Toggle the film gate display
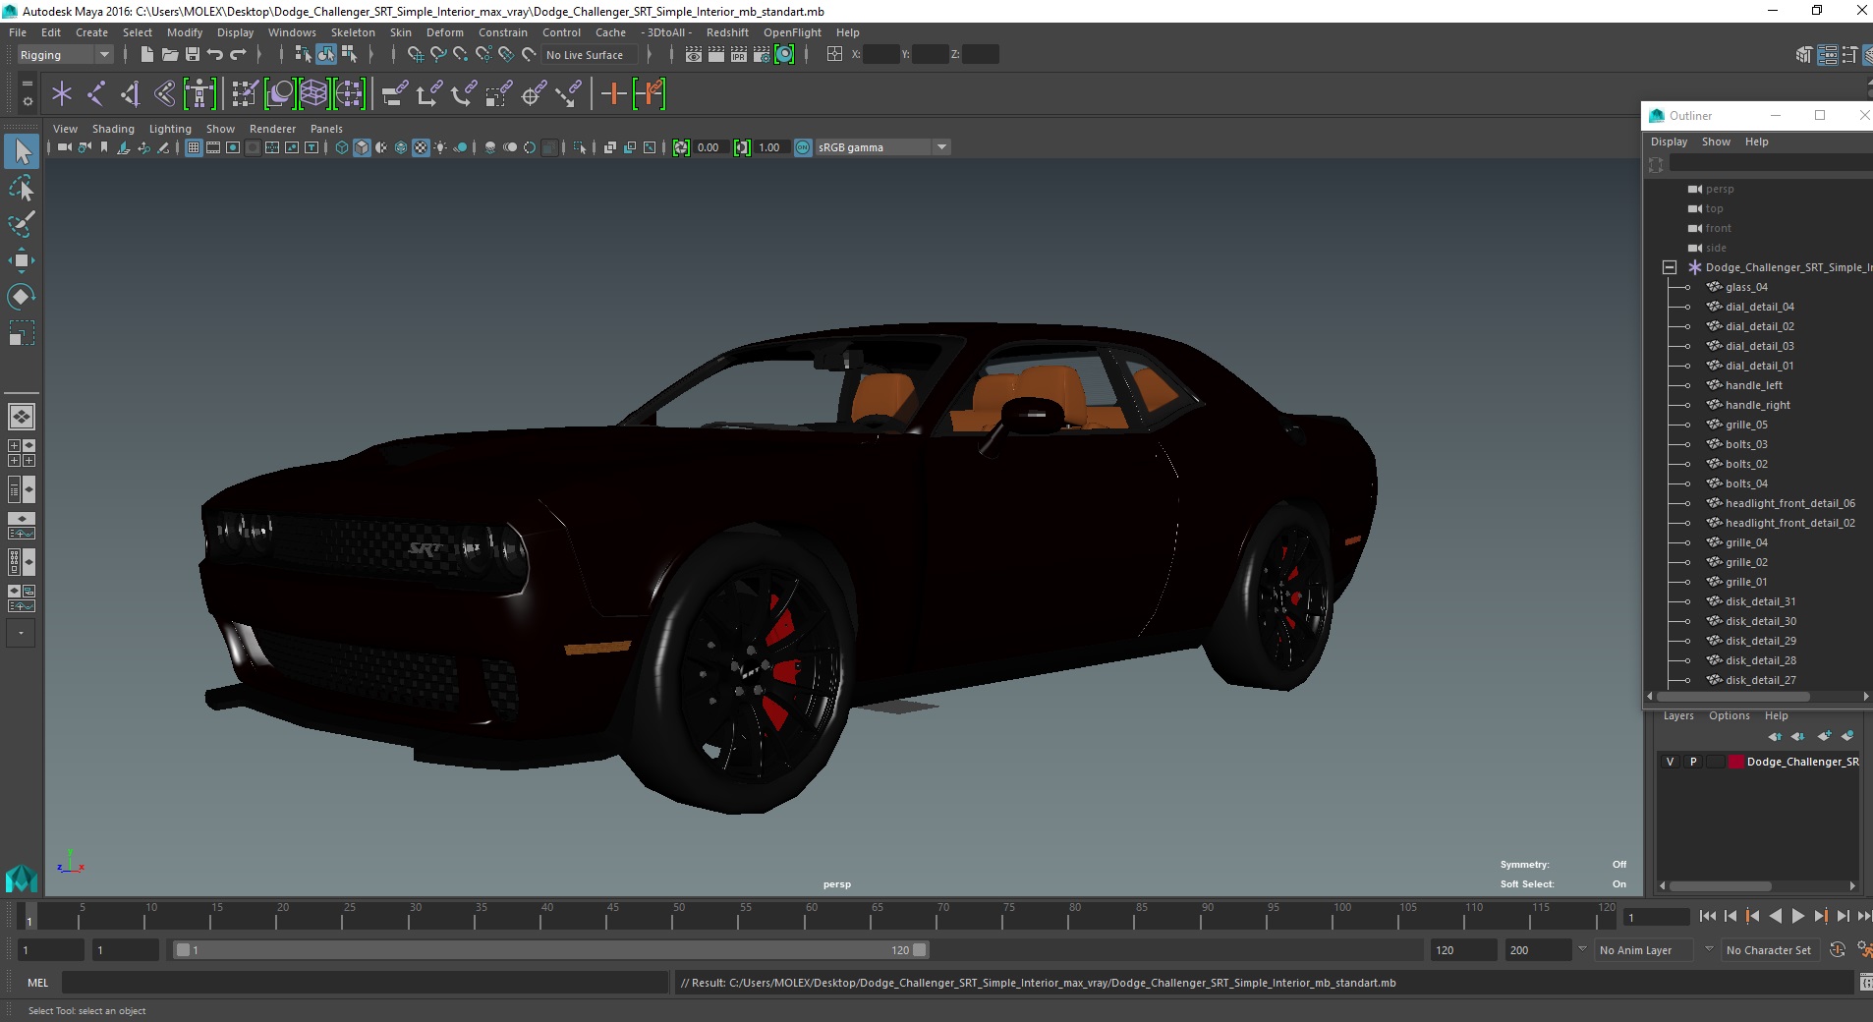 click(213, 147)
